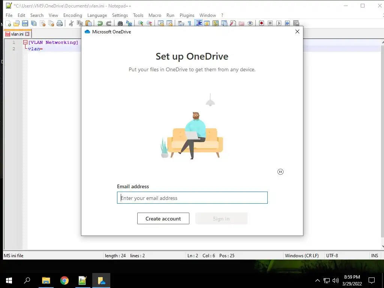Open the File menu

click(x=9, y=15)
